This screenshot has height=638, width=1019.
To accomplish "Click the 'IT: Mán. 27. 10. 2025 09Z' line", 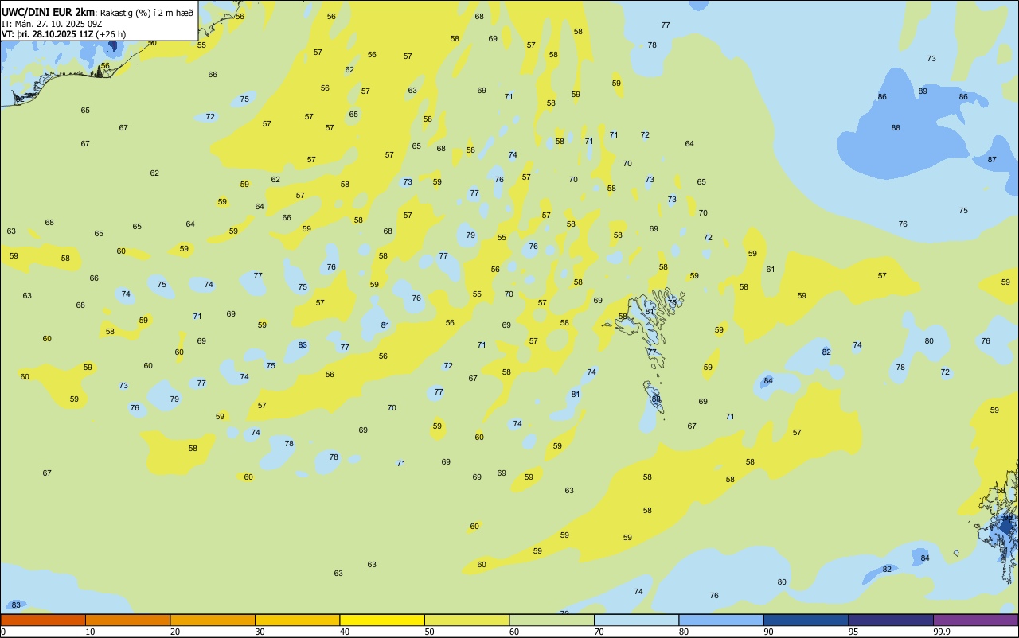I will point(52,24).
